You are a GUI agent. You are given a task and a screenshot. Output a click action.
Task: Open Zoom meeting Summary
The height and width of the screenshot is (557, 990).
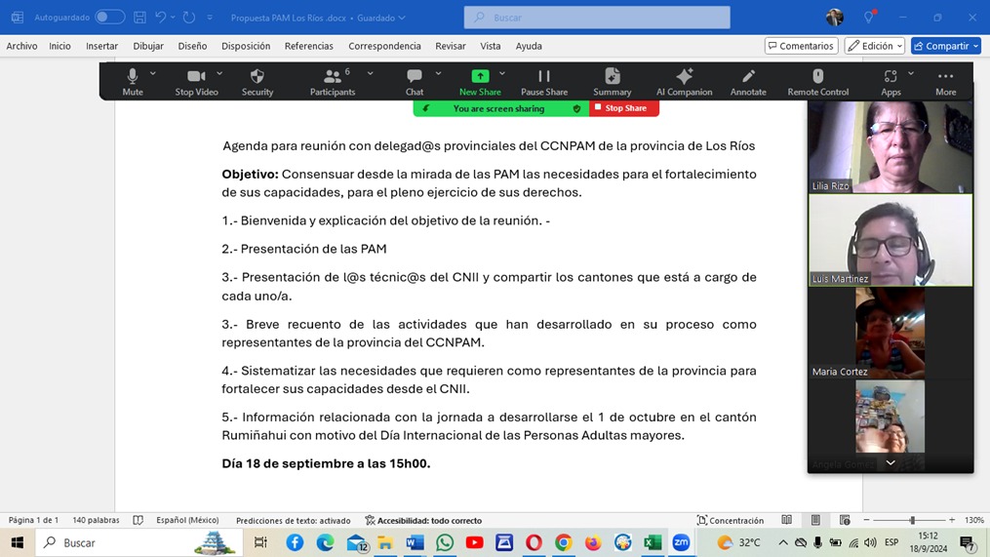tap(612, 82)
